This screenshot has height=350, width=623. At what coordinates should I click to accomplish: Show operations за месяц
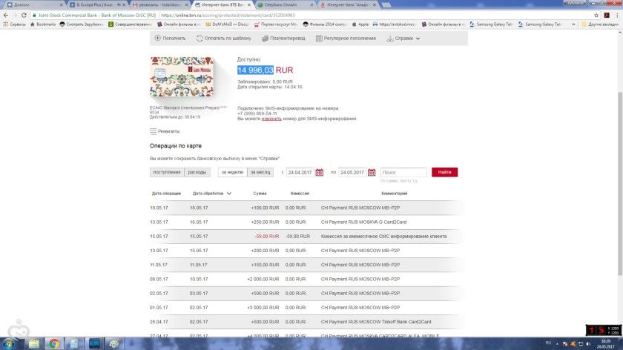click(x=260, y=172)
